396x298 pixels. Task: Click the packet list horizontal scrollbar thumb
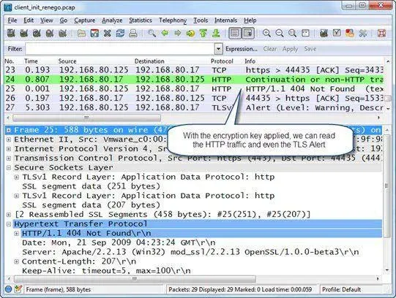click(86, 118)
